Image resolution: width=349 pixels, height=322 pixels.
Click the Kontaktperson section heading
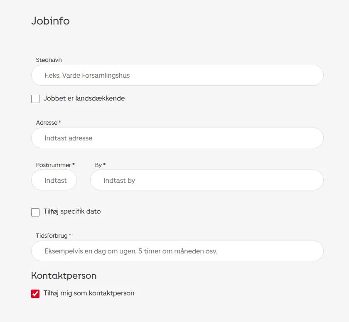pyautogui.click(x=64, y=275)
